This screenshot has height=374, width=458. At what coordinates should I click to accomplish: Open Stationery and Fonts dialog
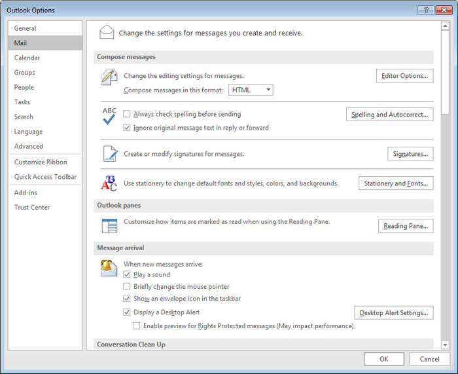(x=396, y=183)
